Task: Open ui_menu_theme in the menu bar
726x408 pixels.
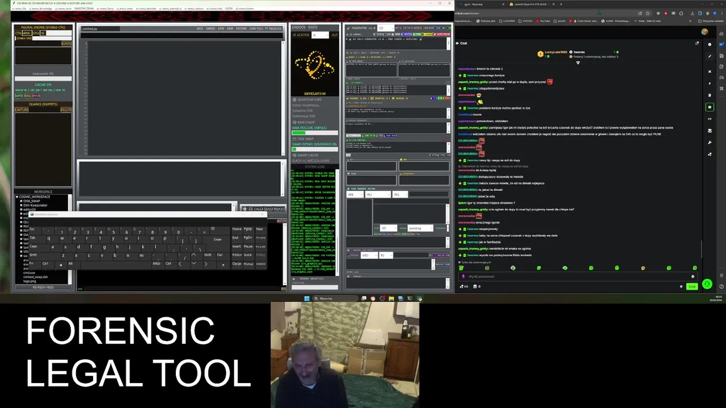Action: (x=245, y=8)
